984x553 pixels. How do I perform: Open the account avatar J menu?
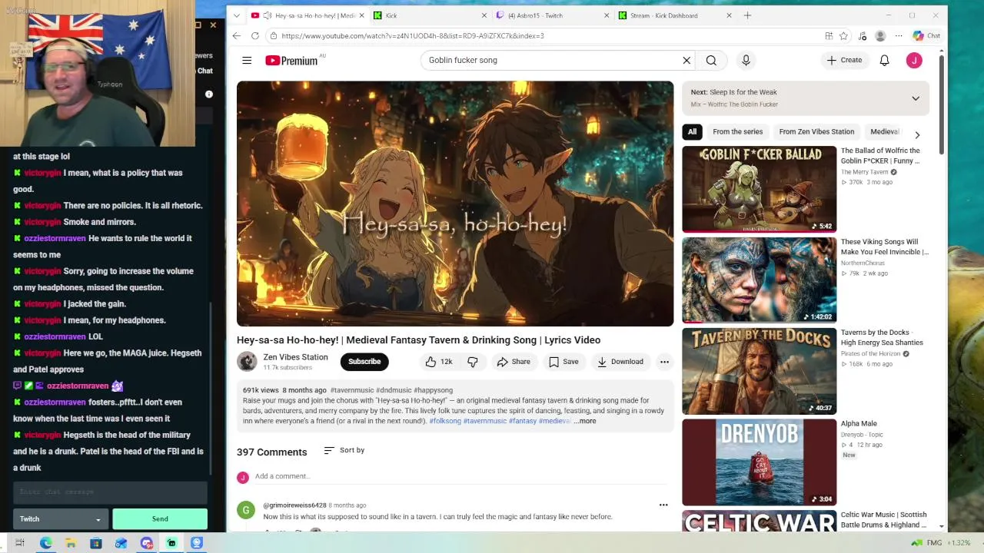coord(914,60)
